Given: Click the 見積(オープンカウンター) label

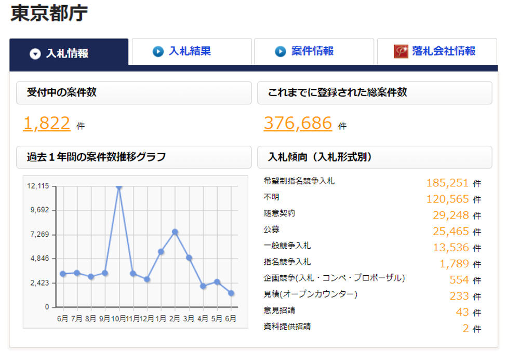Looking at the screenshot, I should click(x=311, y=294).
